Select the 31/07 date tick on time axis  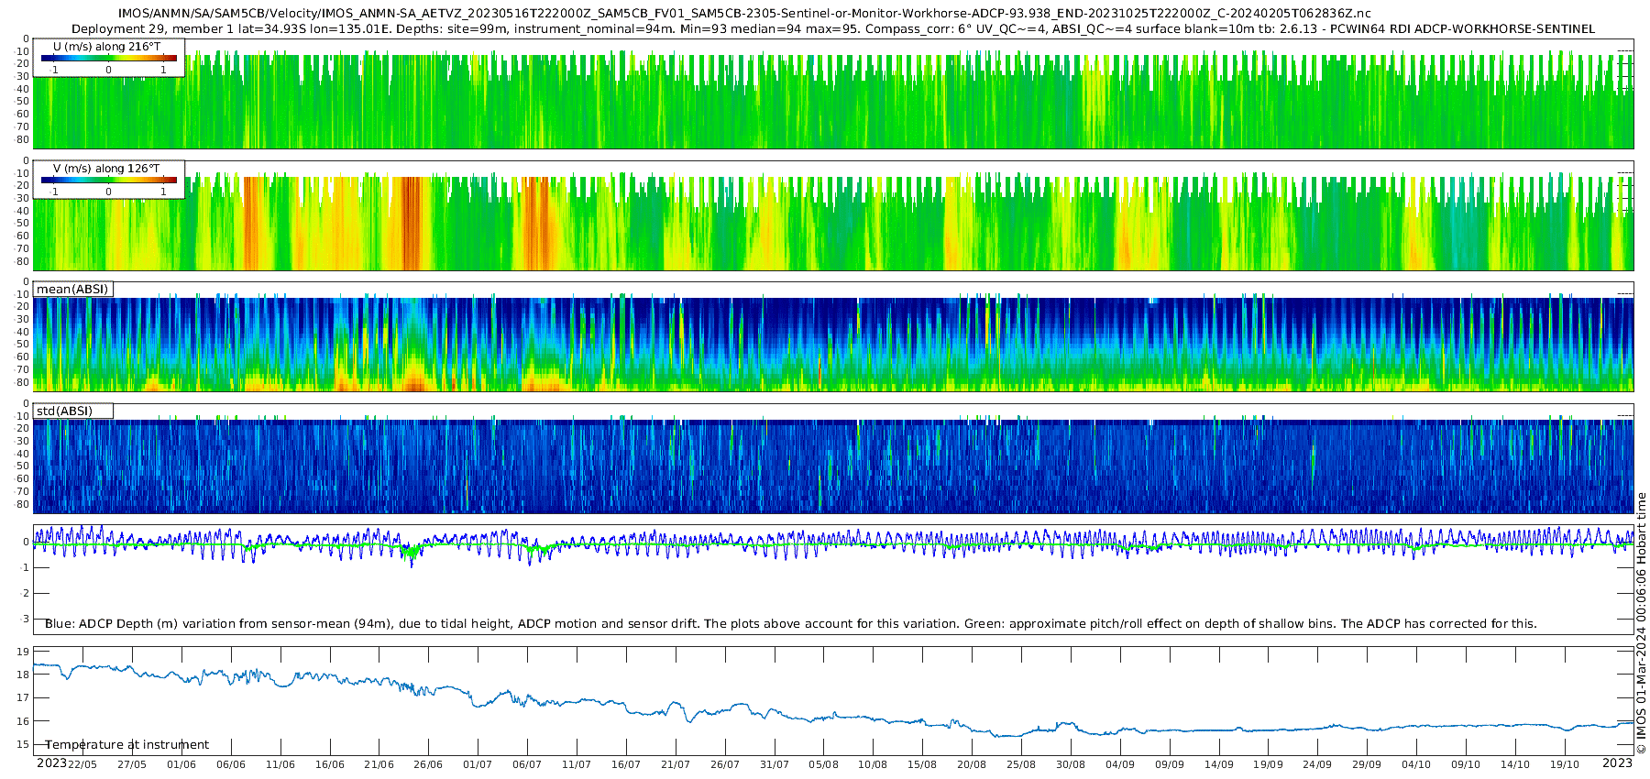point(775,764)
